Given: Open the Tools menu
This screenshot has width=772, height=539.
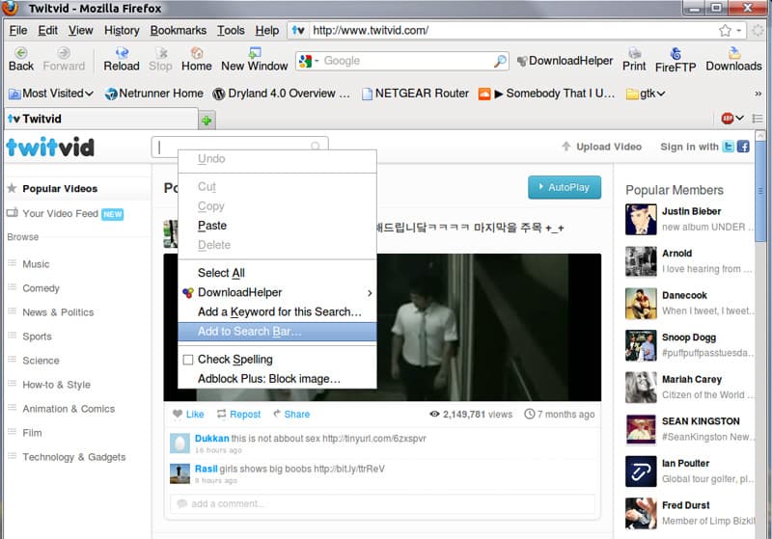Looking at the screenshot, I should coord(231,31).
